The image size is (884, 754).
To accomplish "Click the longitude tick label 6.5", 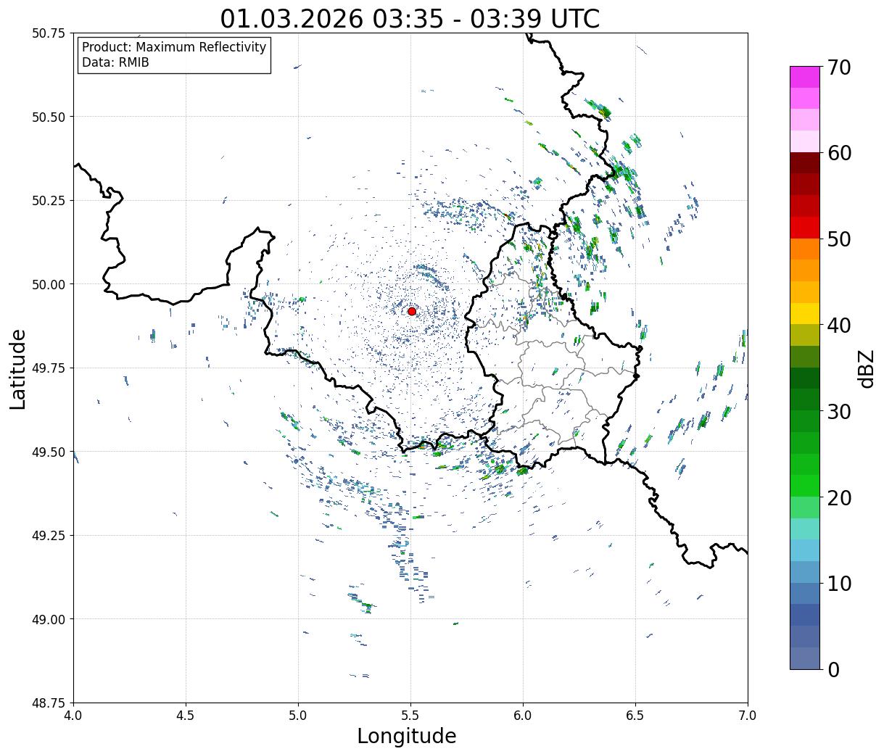I will click(x=635, y=716).
